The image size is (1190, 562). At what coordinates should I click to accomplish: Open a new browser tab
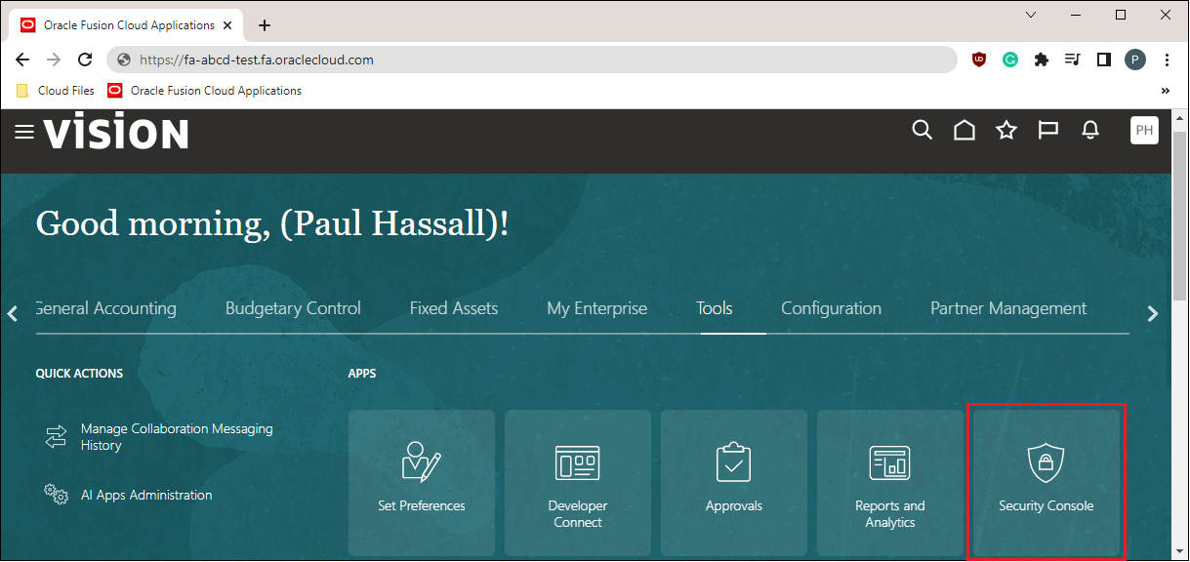coord(265,25)
